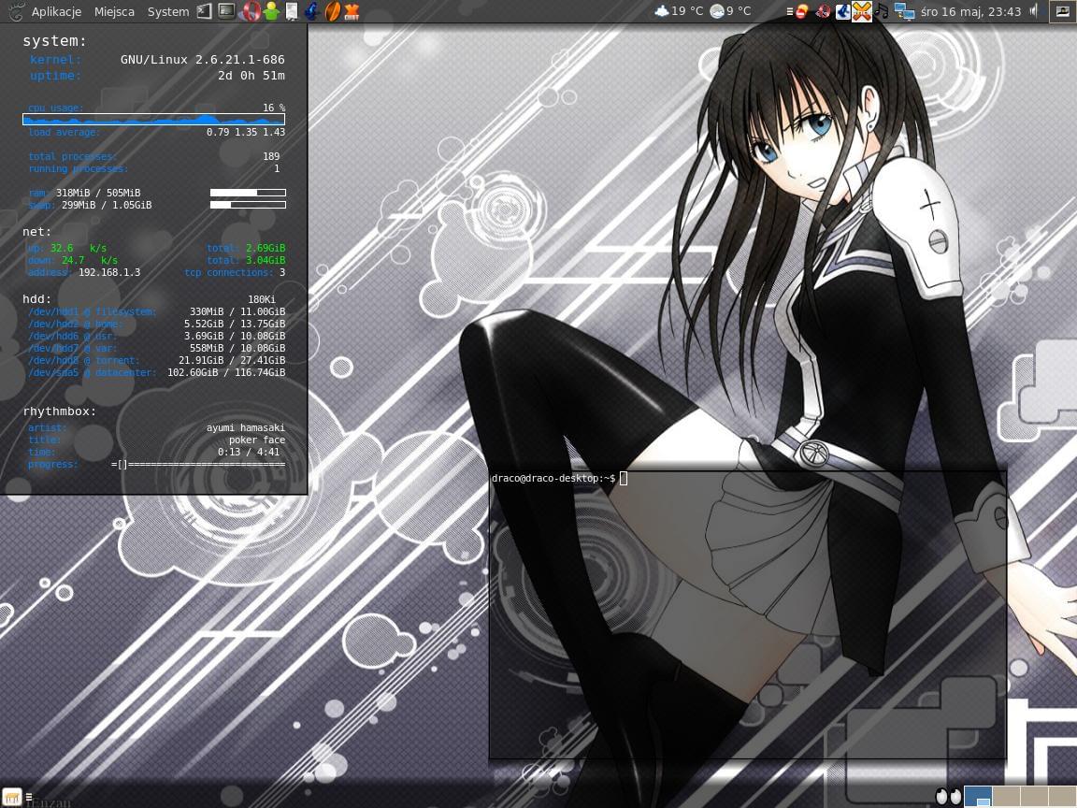Switch to the fourth workspace in pager
Image resolution: width=1077 pixels, height=808 pixels.
pyautogui.click(x=1061, y=797)
